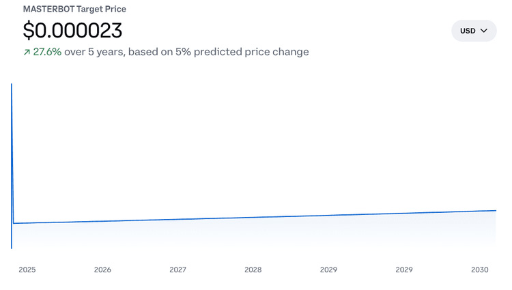Click the green upward trend arrow icon
This screenshot has width=512, height=290.
[x=27, y=53]
